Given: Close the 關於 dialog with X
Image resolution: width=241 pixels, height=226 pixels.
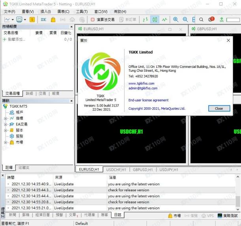Looking at the screenshot, I should 228,40.
